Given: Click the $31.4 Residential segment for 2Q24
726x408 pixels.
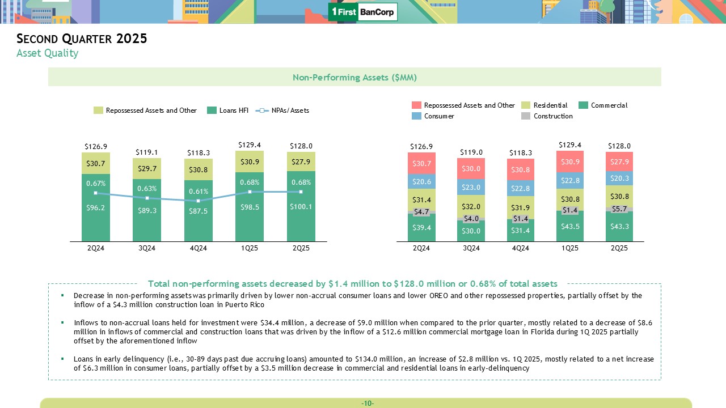Looking at the screenshot, I should pos(421,199).
